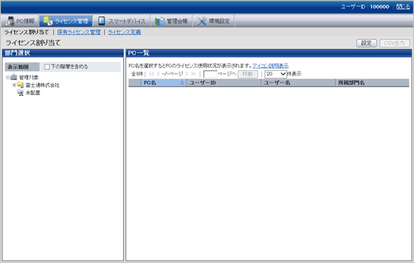Screen dimensions: 414x263
Task: Sort by the 所属部門名 column header
Action: click(372, 83)
